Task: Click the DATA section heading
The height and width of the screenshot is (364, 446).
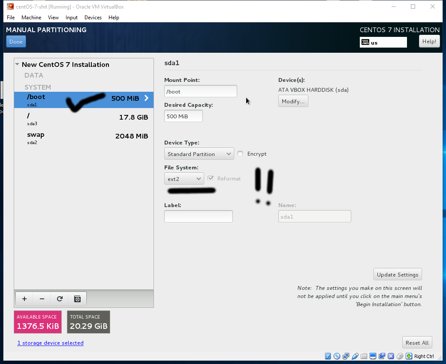Action: (34, 75)
